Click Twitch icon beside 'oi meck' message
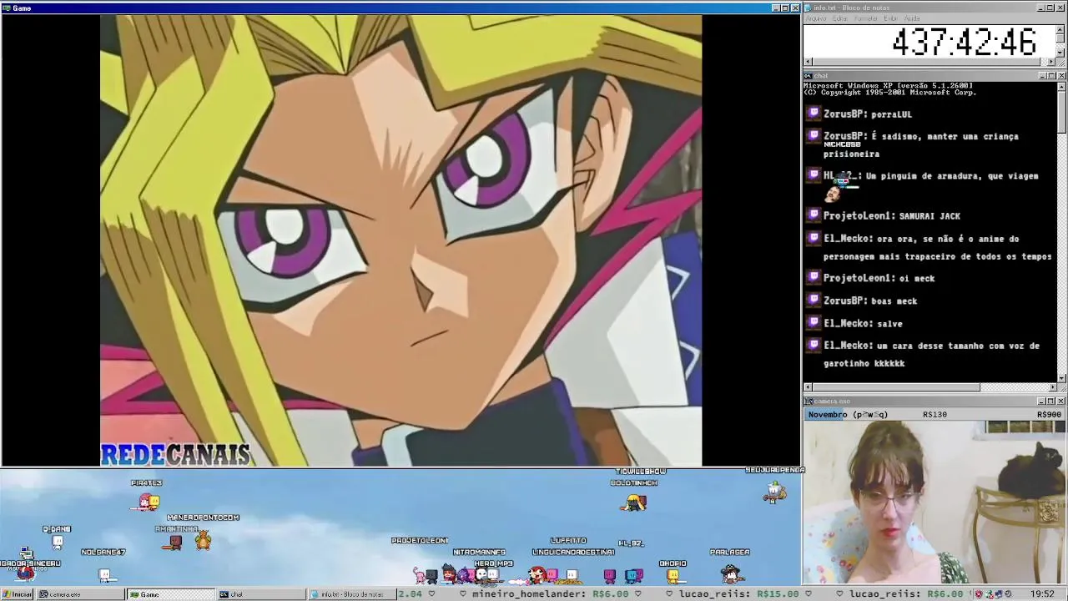 814,277
